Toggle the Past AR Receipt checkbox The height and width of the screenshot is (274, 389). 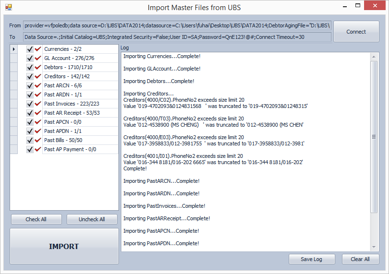30,113
